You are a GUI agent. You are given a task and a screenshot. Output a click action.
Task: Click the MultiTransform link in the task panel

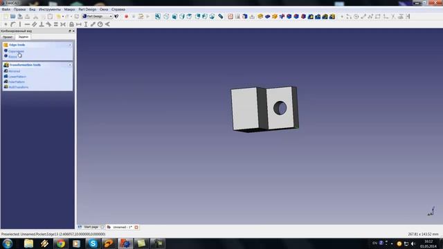click(x=19, y=87)
